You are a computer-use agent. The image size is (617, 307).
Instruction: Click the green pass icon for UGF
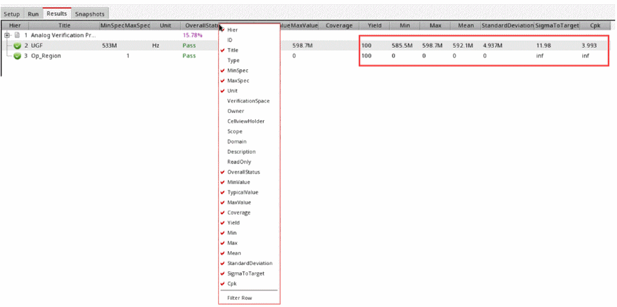17,46
